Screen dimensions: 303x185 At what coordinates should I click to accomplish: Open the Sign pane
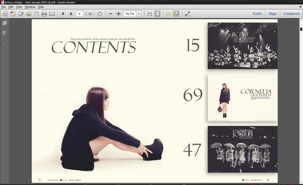(273, 14)
